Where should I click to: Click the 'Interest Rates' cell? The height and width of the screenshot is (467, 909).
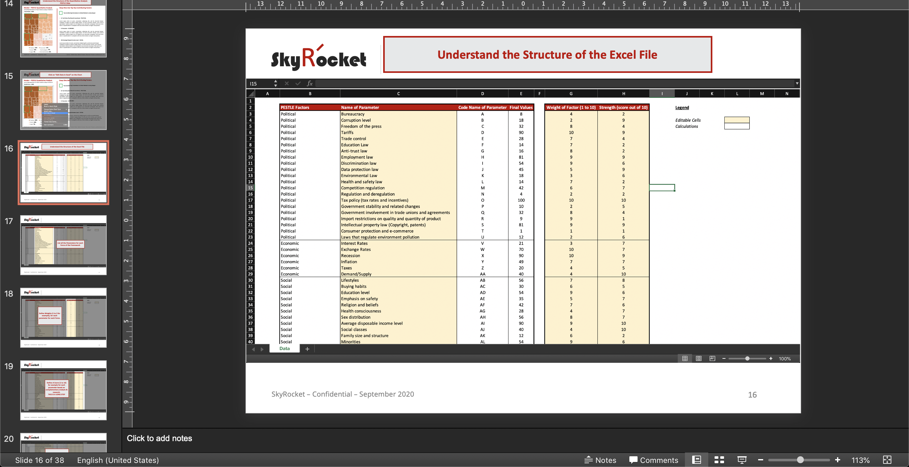coord(398,243)
